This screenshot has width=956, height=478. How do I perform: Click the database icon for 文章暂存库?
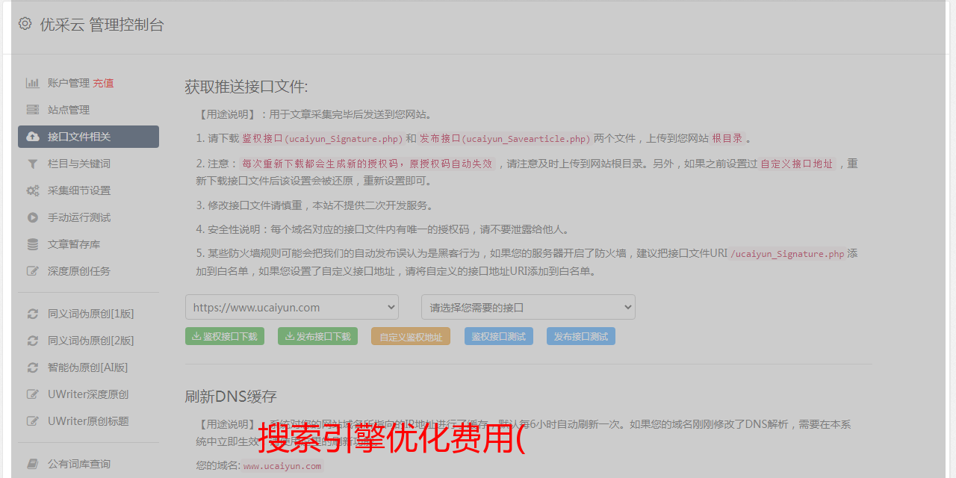[33, 244]
